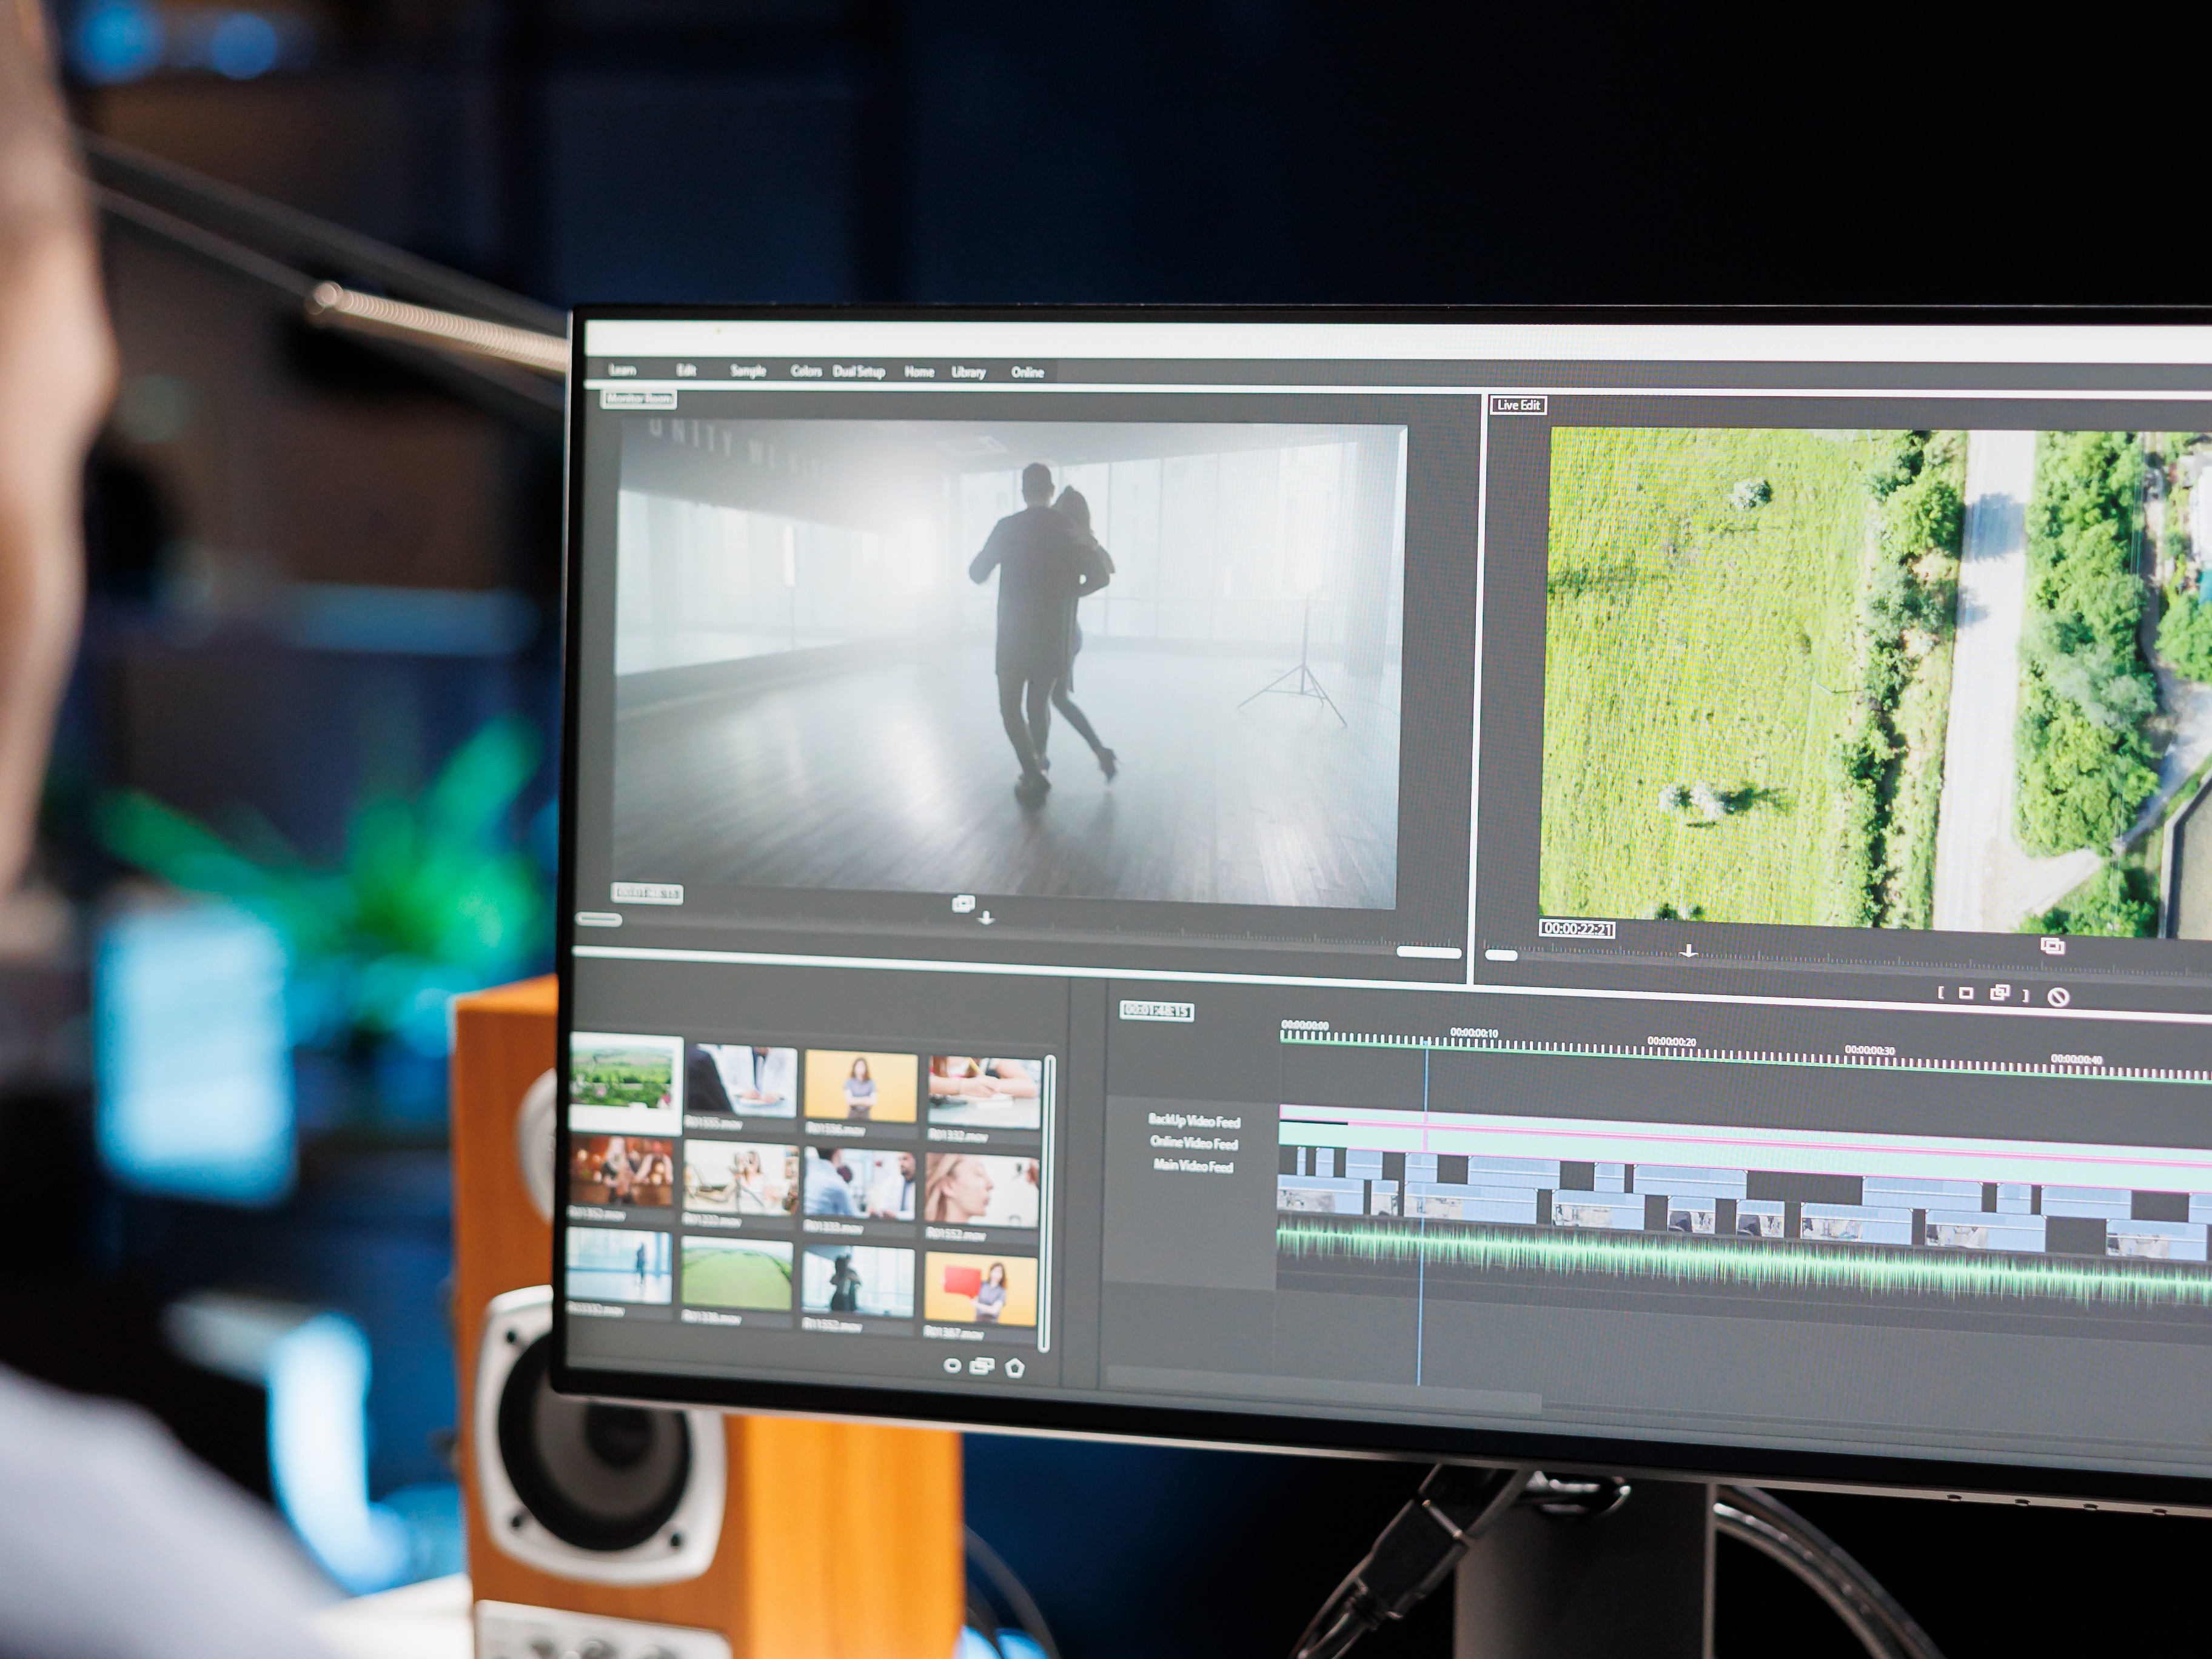Click the single square icon between brackets

pyautogui.click(x=1966, y=993)
